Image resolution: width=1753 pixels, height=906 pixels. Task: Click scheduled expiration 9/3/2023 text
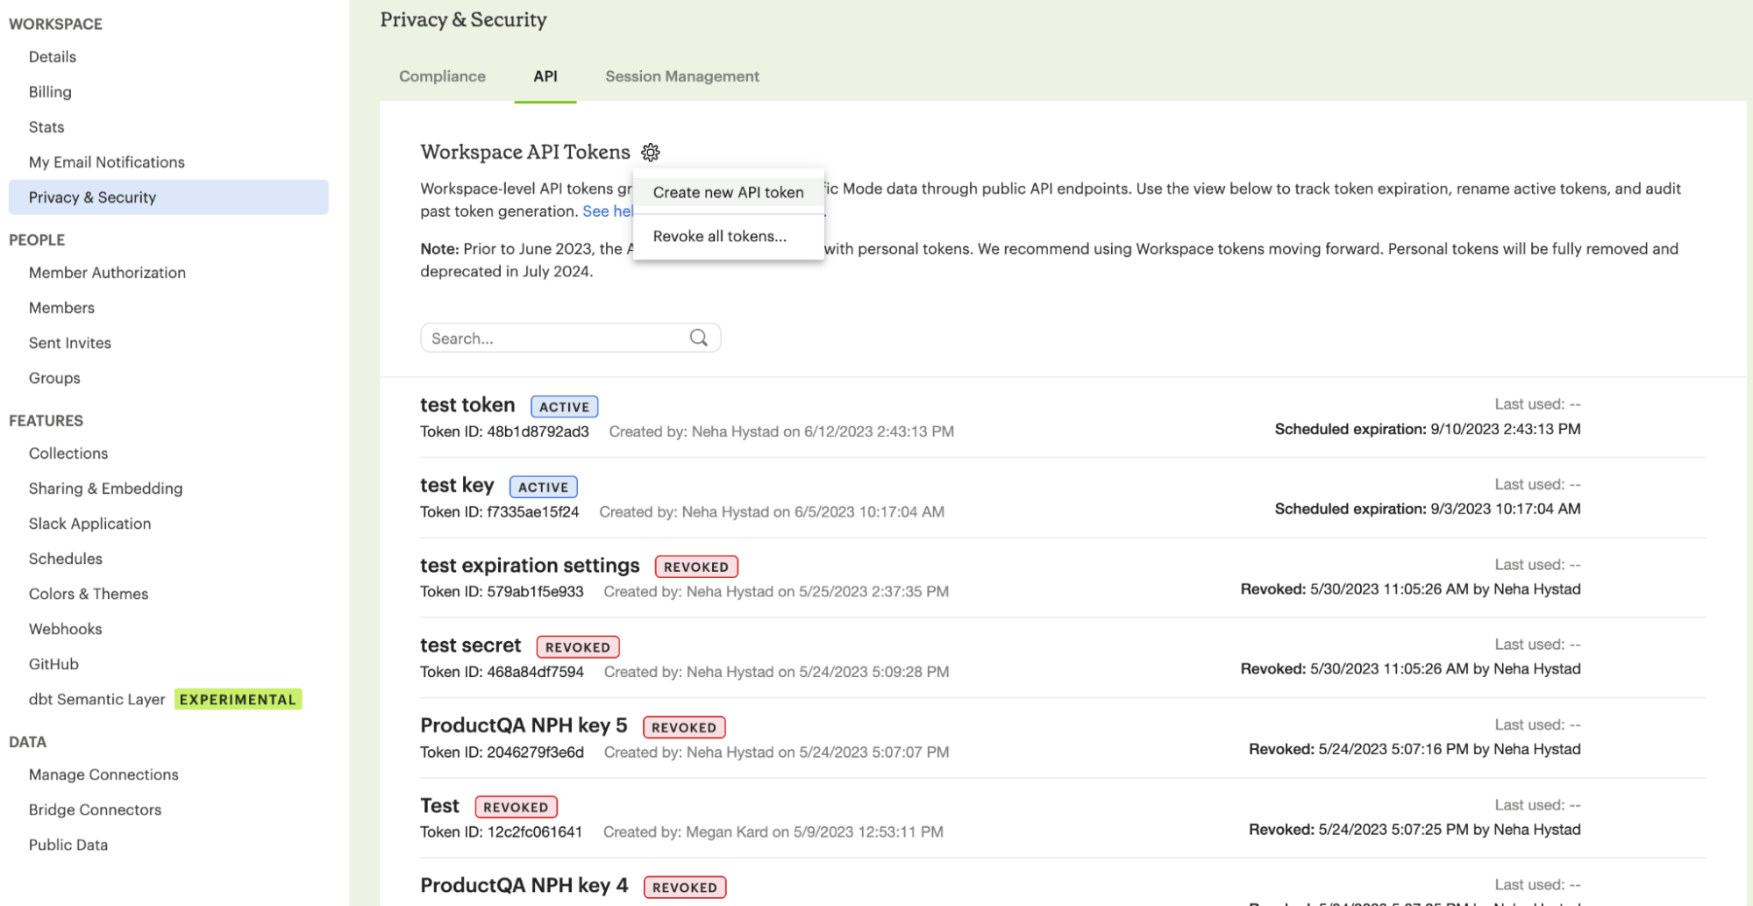1428,509
